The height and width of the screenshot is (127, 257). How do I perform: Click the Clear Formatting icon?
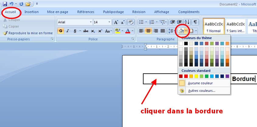pos(131,22)
